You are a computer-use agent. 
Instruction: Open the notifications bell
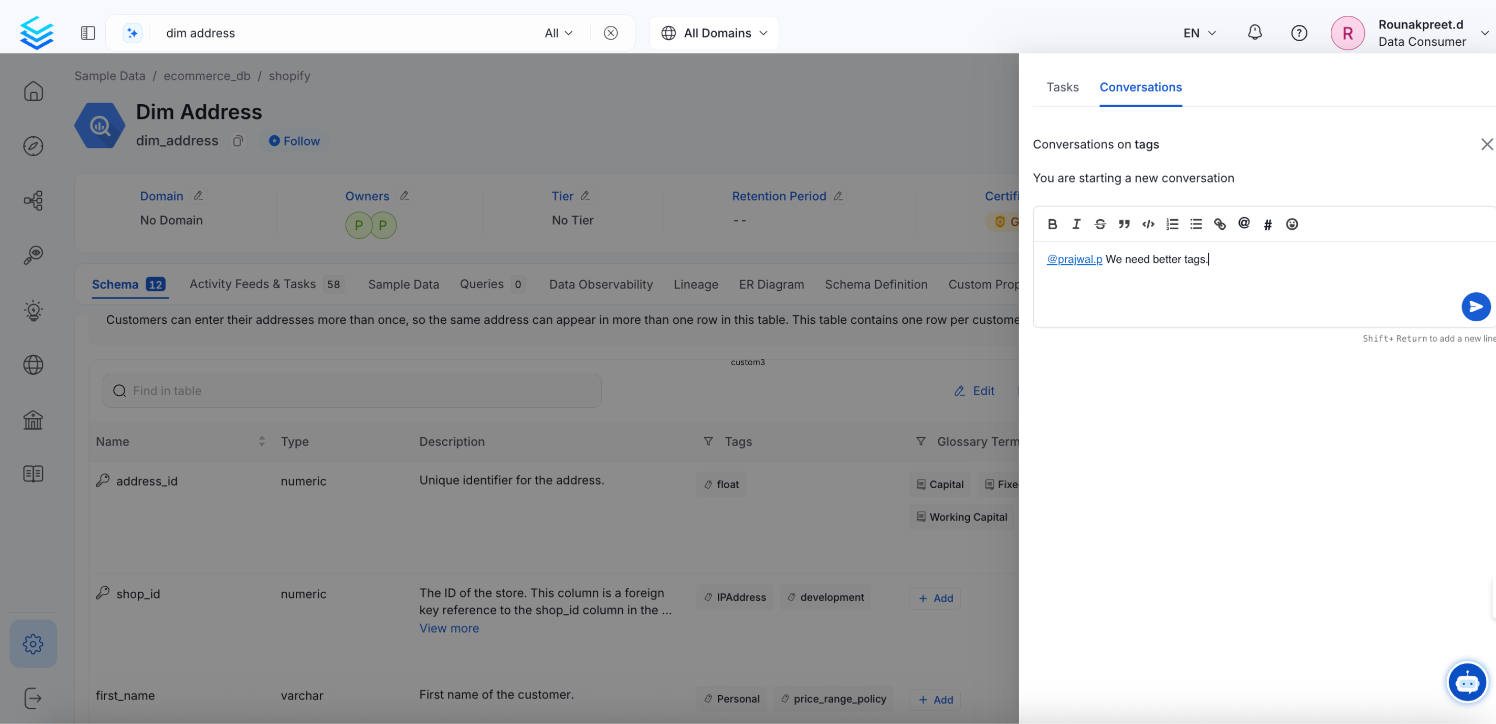tap(1255, 33)
